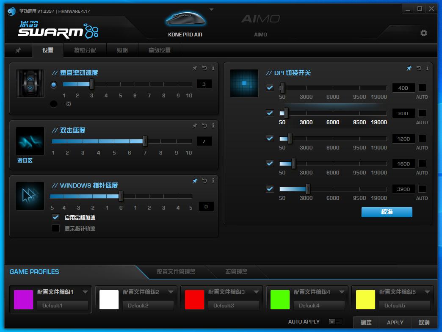Click the 校准 calibrate button
Screen dimensions: 442x332
(386, 212)
